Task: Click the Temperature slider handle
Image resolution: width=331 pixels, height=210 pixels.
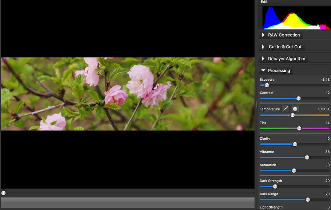Action: tap(293, 115)
